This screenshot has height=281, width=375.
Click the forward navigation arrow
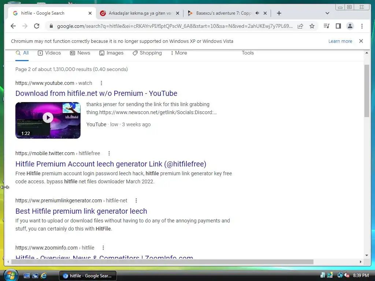point(25,26)
